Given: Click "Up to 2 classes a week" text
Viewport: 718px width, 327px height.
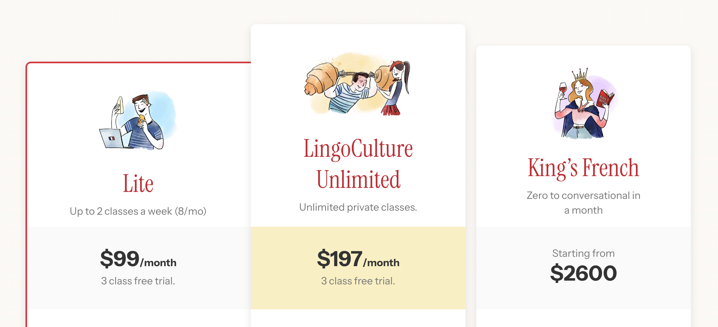Looking at the screenshot, I should tap(138, 211).
